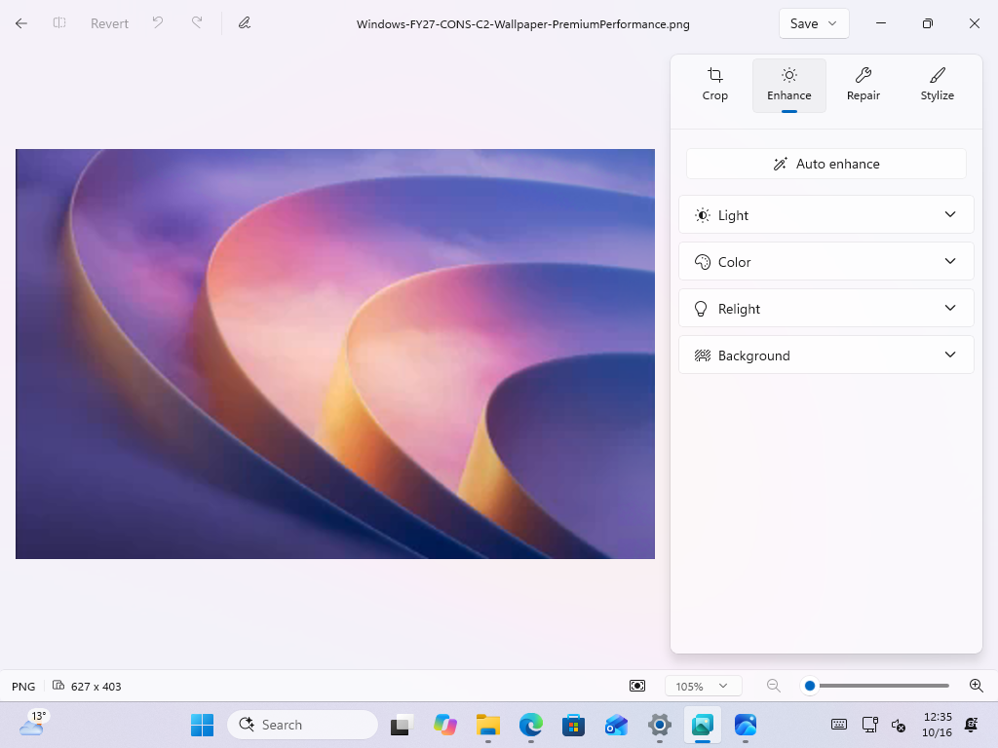Go back with the arrow icon
This screenshot has width=998, height=748.
[21, 23]
